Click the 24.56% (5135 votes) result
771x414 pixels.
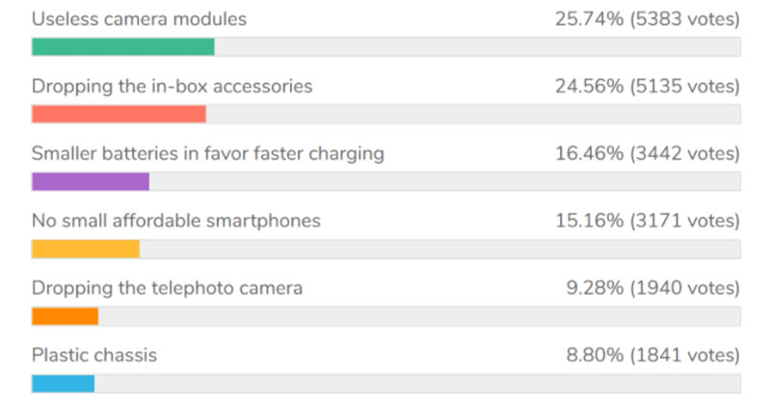pyautogui.click(x=648, y=87)
